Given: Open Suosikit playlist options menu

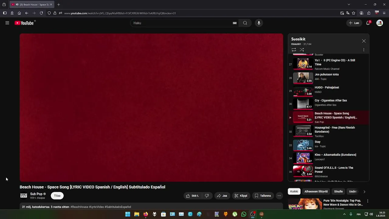Looking at the screenshot, I should [x=364, y=50].
